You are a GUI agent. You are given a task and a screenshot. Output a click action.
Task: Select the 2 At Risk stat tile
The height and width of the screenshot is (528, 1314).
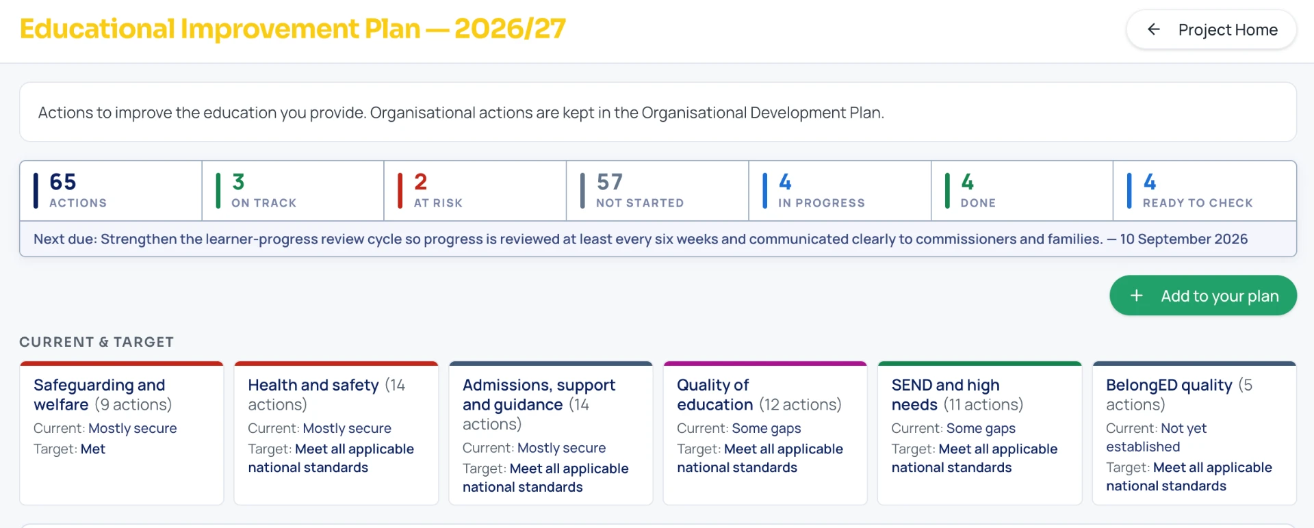click(476, 191)
